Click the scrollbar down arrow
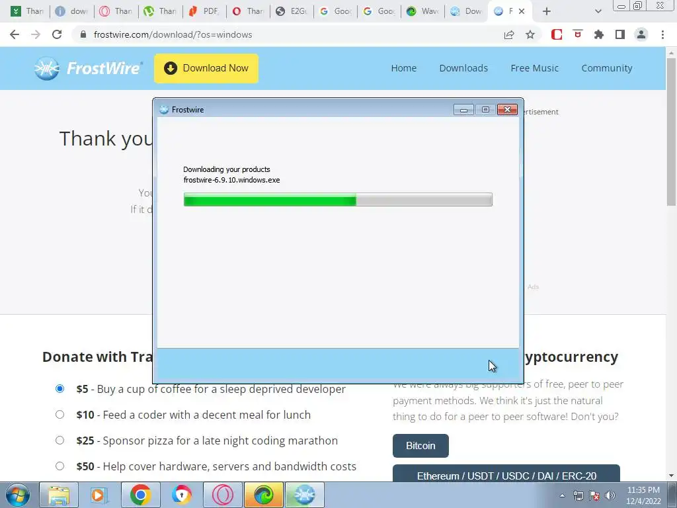 (x=670, y=476)
